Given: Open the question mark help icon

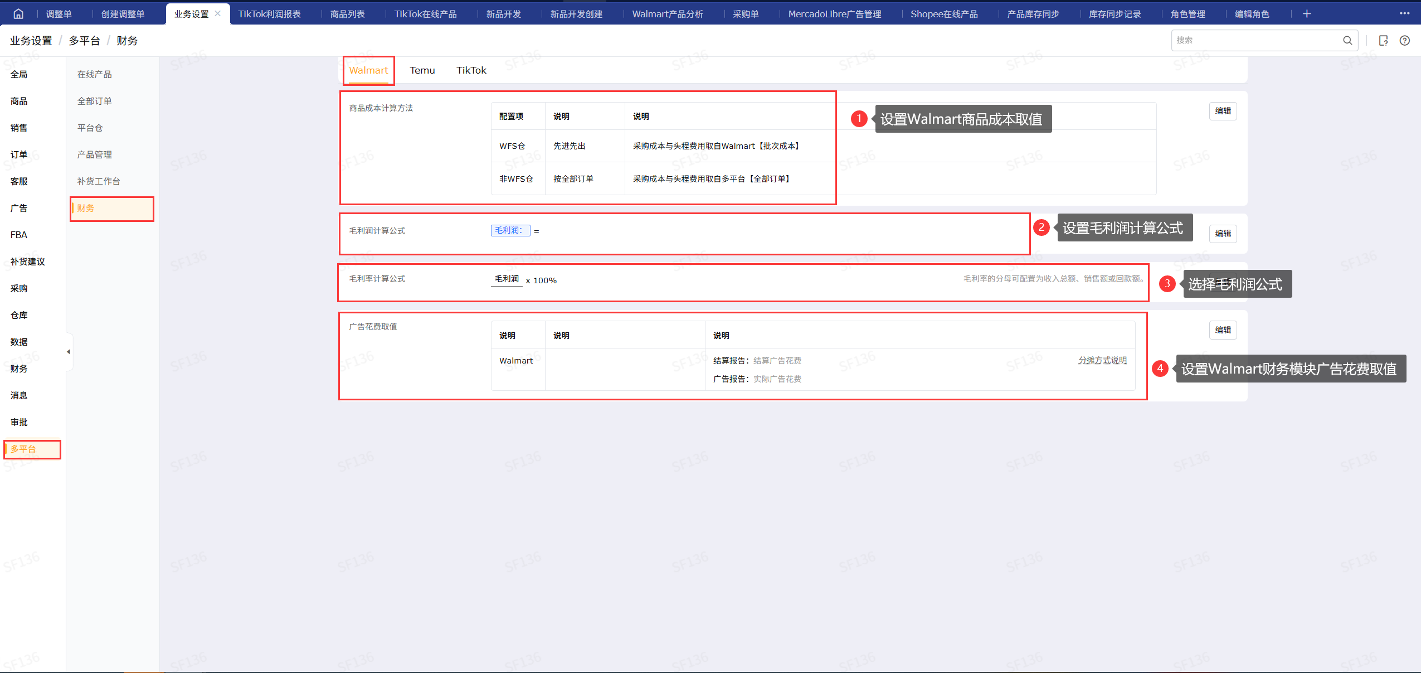Looking at the screenshot, I should [1405, 40].
